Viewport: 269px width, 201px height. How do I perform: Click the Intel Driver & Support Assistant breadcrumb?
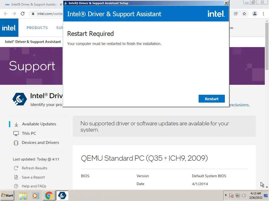pos(33,42)
